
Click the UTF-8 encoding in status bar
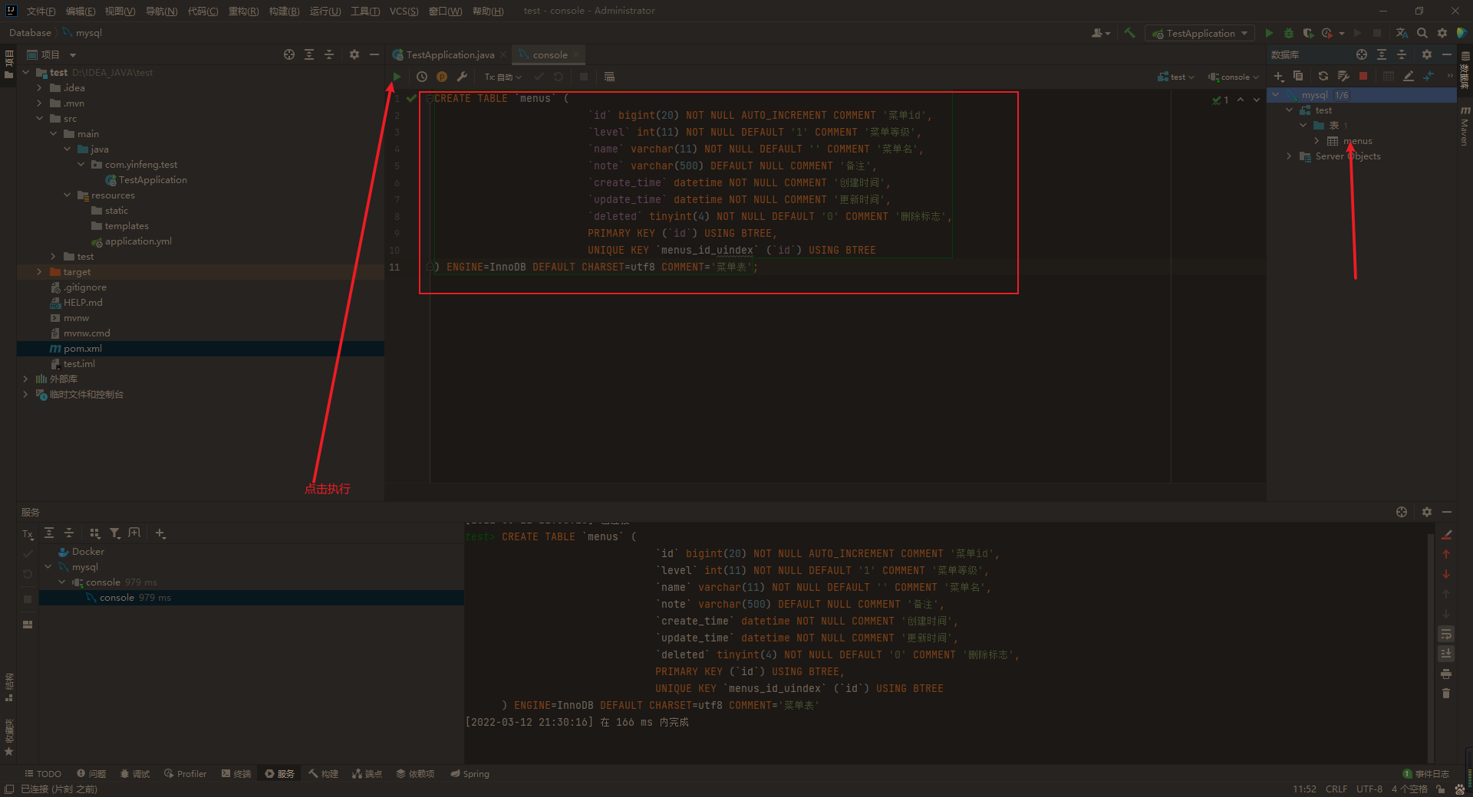(1369, 789)
